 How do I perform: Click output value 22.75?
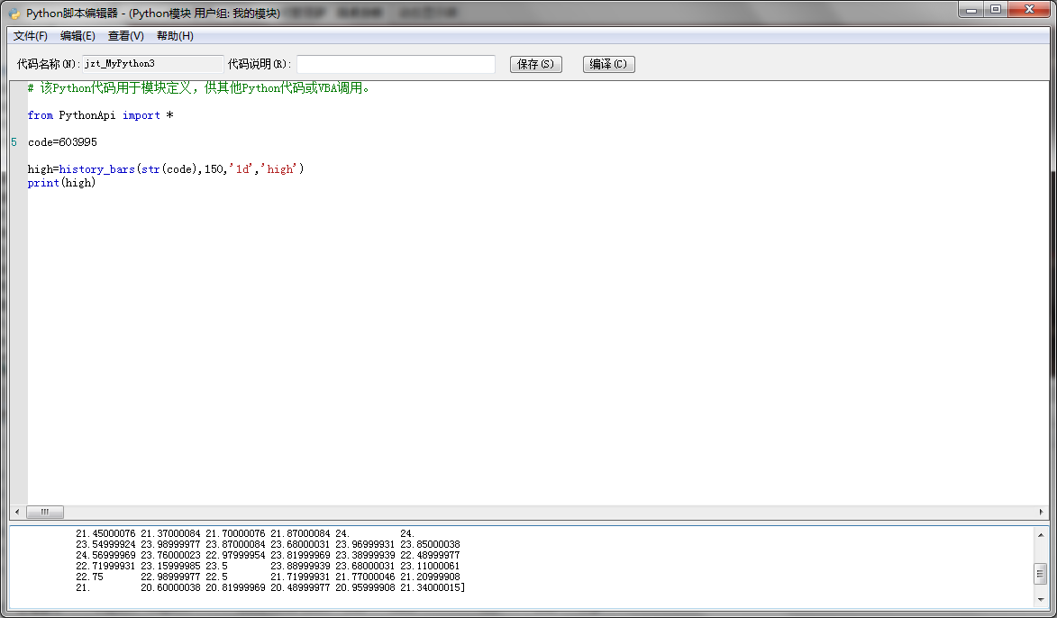pos(89,577)
